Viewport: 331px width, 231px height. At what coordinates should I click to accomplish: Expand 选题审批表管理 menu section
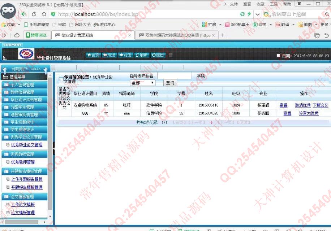[x=25, y=115]
